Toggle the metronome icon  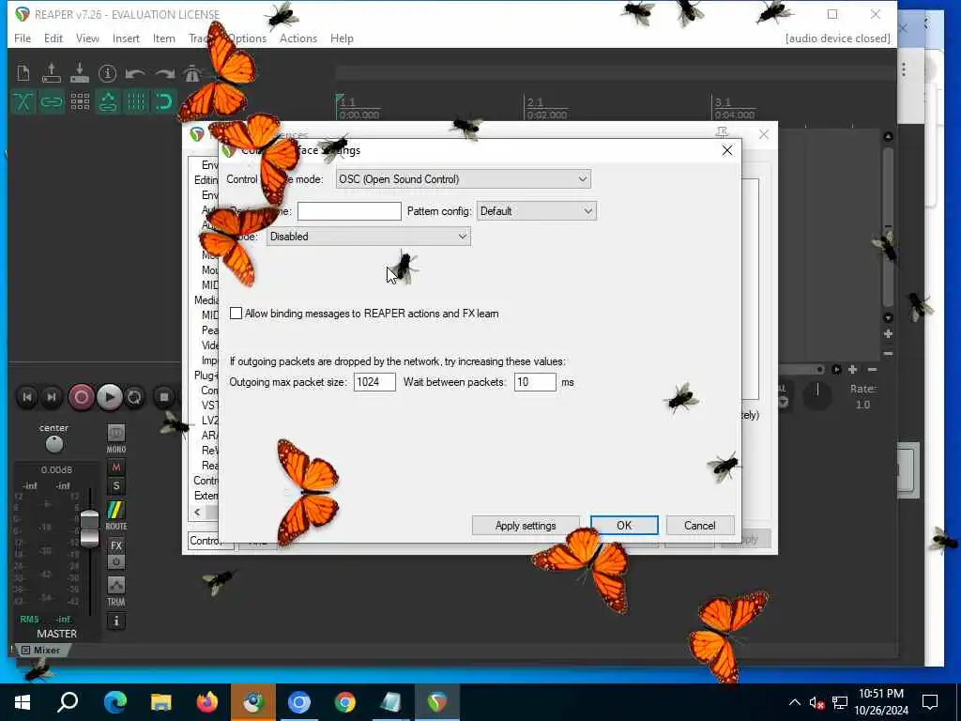(x=192, y=73)
